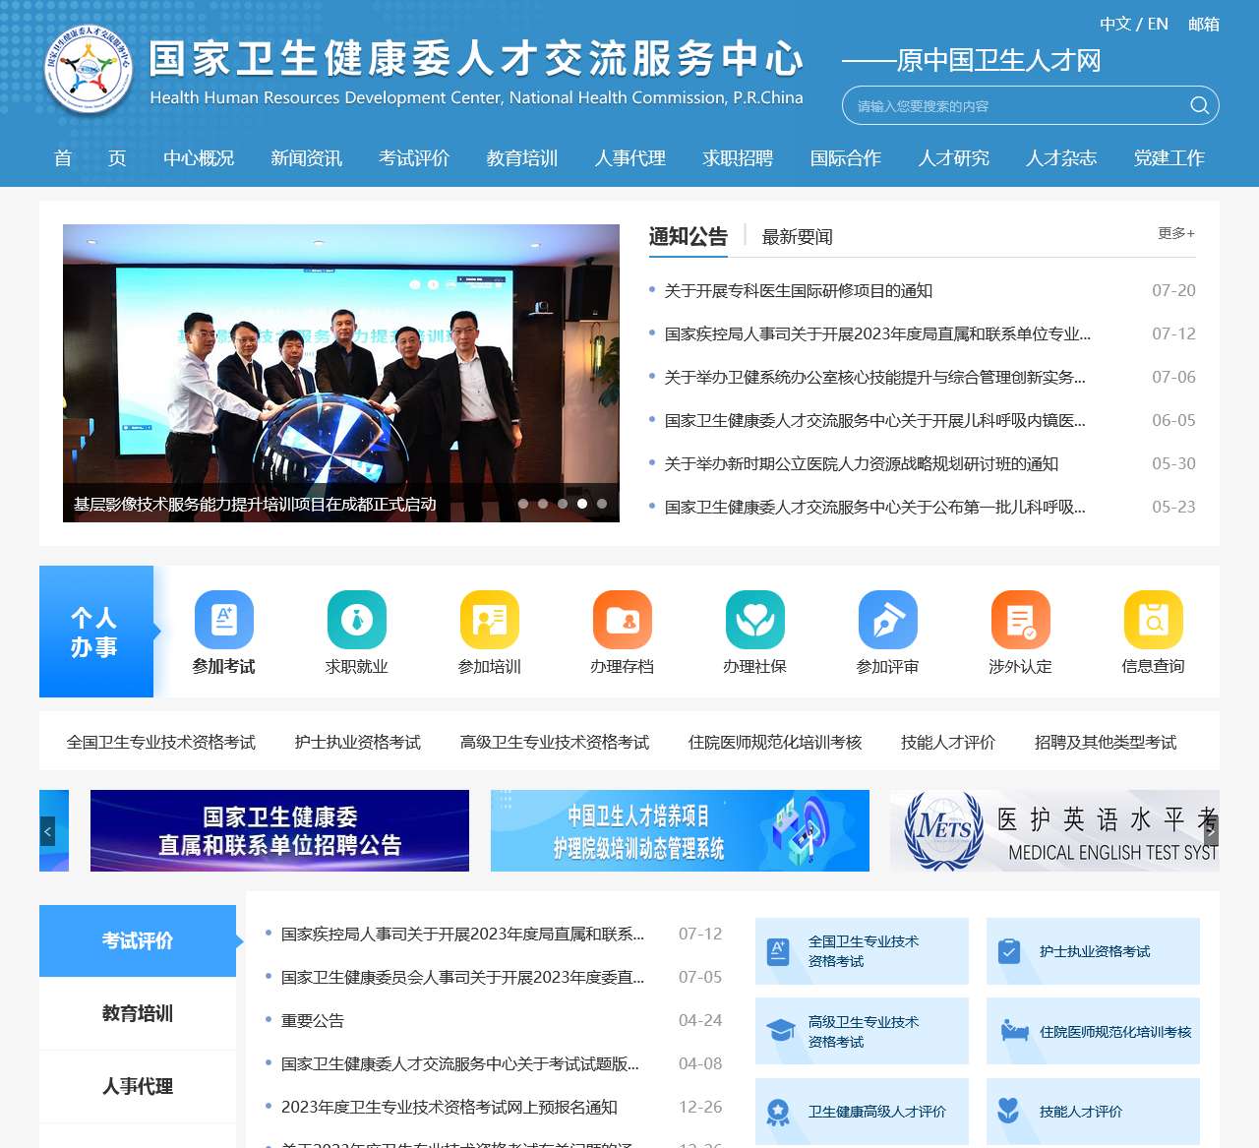Open 关于开展专科医生国际研修项目的通知 notice
1259x1148 pixels.
point(798,291)
